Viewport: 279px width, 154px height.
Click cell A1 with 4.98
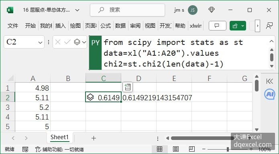coord(33,88)
